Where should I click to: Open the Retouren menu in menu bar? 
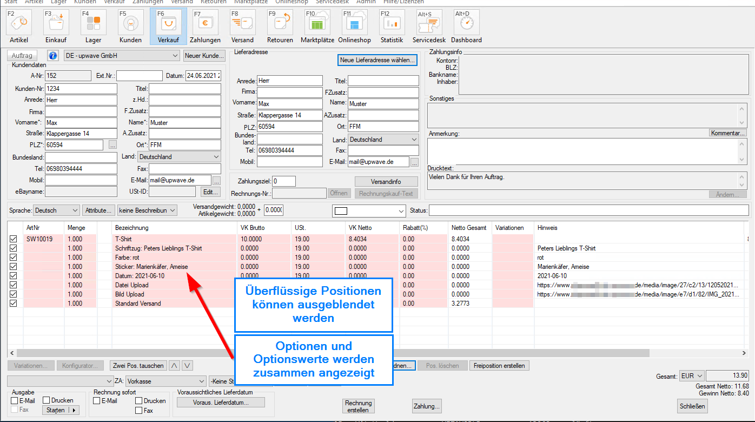(213, 2)
